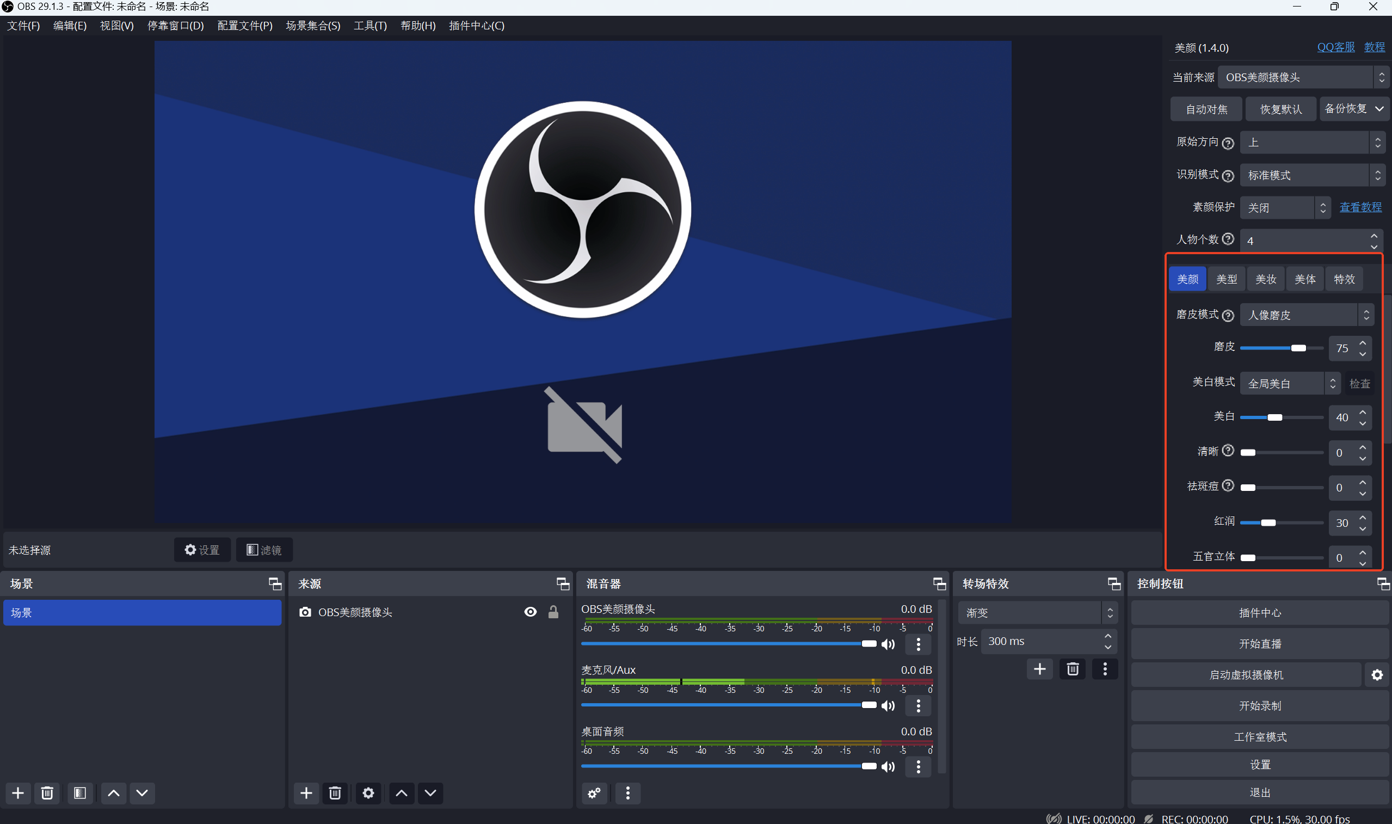Viewport: 1392px width, 824px height.
Task: Hide the OBS美颜摄像头 source with eye icon
Action: tap(530, 612)
